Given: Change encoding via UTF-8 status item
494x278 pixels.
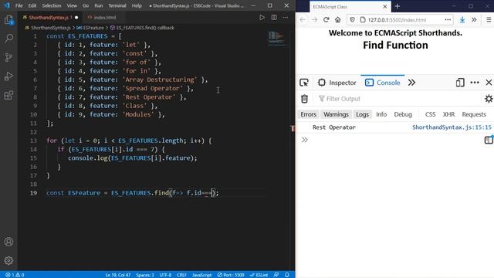Looking at the screenshot, I should click(165, 275).
